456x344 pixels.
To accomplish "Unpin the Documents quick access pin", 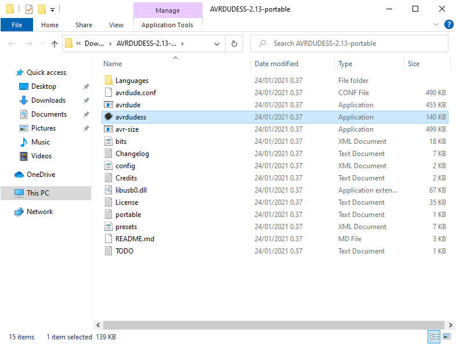I will click(x=86, y=114).
